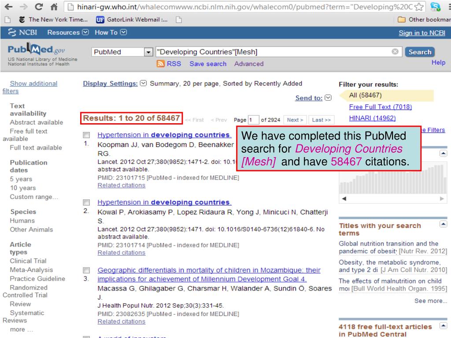451x338 pixels.
Task: Collapse the Titles with your search terms panel
Action: tap(443, 224)
